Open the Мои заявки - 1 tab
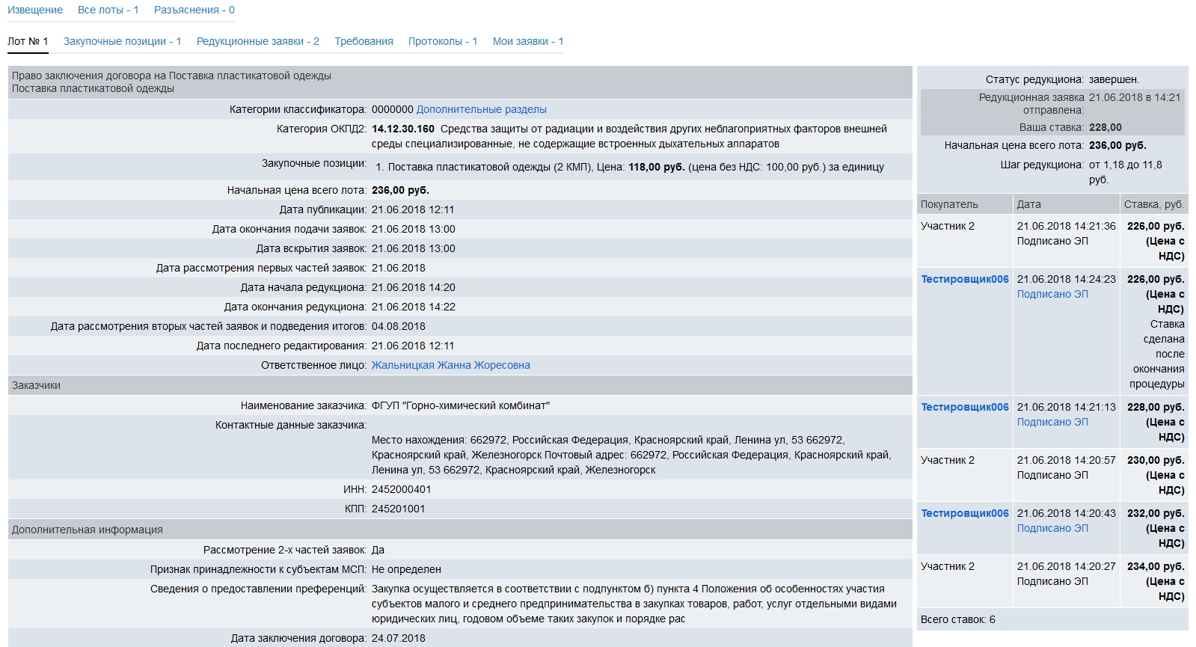This screenshot has width=1196, height=647. click(x=527, y=41)
